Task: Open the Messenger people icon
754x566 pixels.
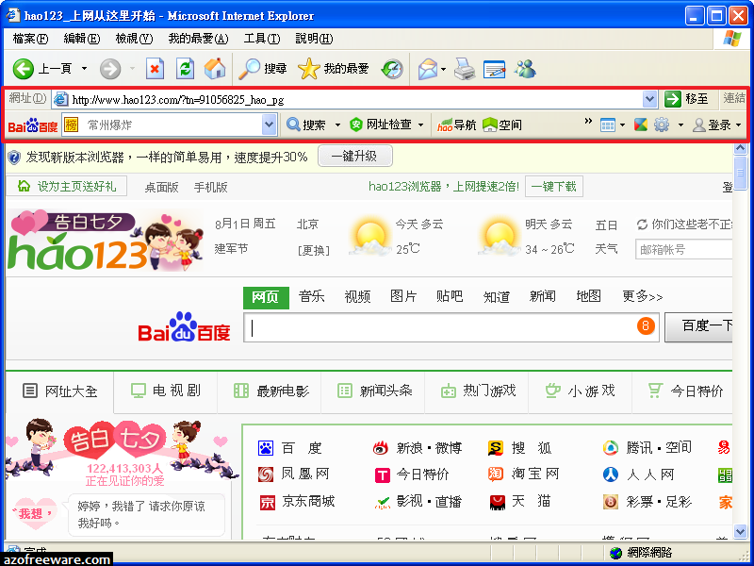Action: point(525,69)
